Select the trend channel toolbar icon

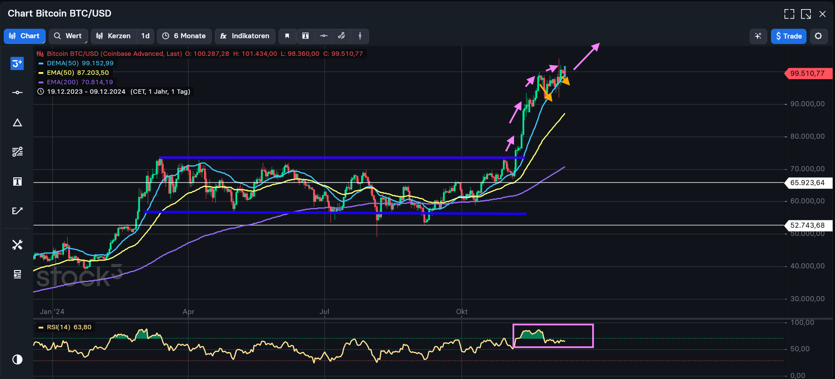[x=342, y=36]
